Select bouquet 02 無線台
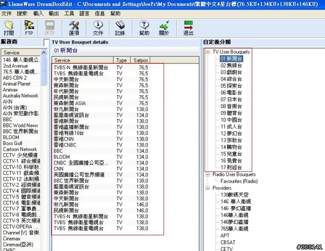This screenshot has height=251, width=325. pyautogui.click(x=231, y=65)
